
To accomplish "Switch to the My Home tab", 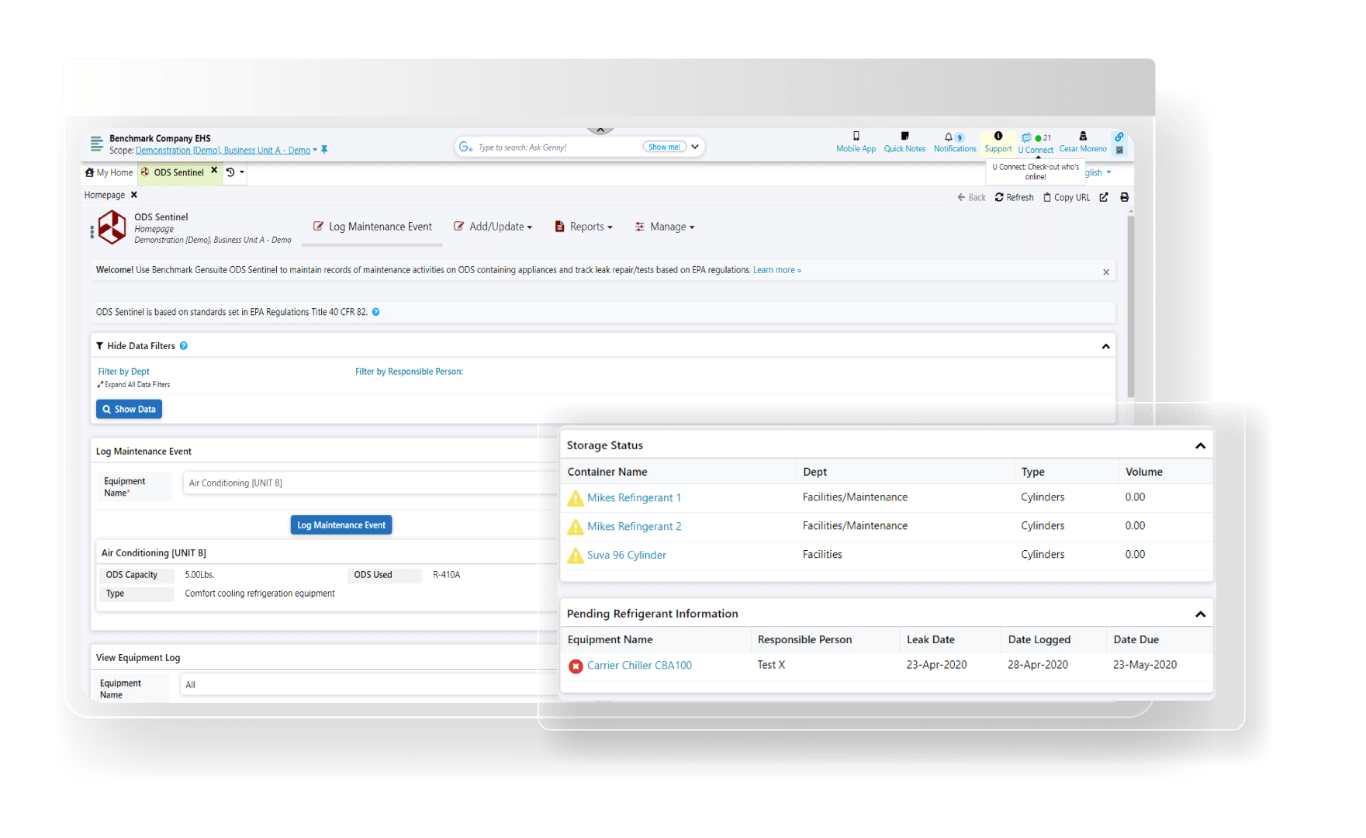I will 109,172.
